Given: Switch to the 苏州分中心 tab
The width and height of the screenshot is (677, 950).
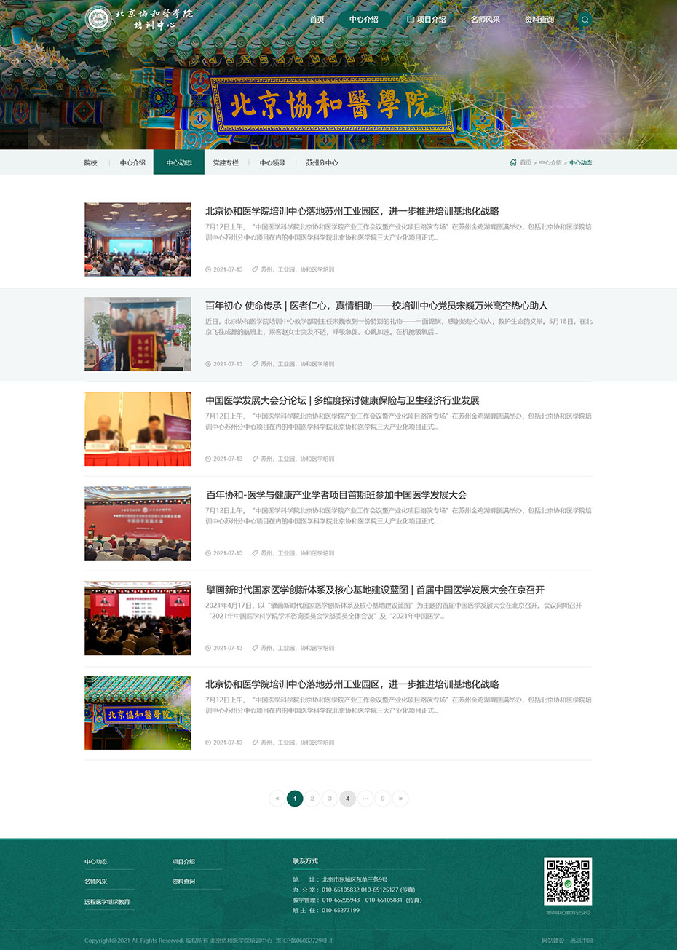Looking at the screenshot, I should coord(322,162).
